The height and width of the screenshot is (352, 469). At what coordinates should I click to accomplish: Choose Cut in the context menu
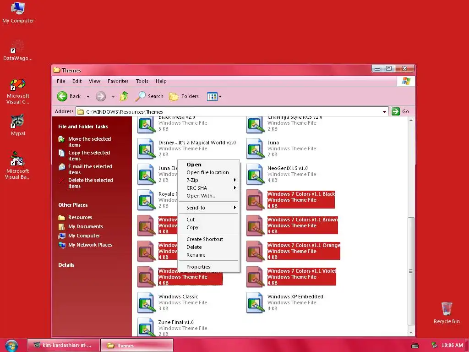(x=209, y=220)
